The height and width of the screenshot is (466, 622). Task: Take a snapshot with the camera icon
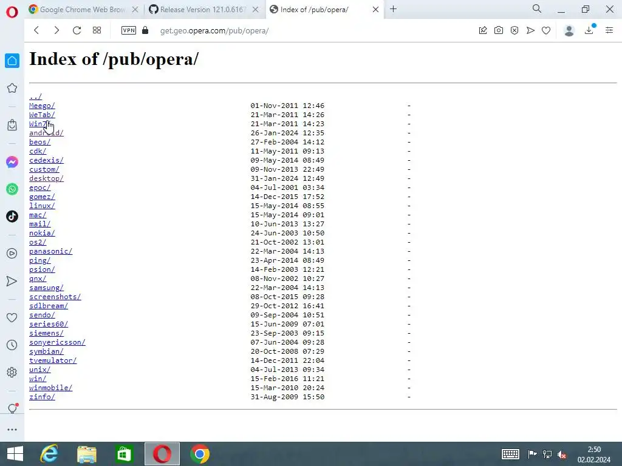coord(499,30)
